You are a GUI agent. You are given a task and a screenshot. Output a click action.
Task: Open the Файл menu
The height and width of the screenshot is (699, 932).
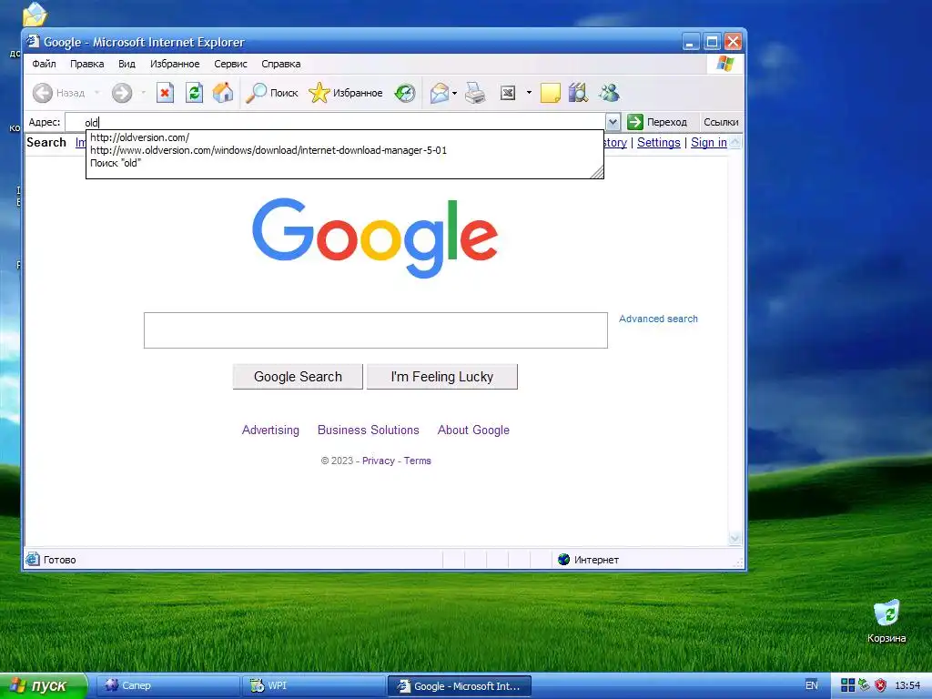[44, 64]
